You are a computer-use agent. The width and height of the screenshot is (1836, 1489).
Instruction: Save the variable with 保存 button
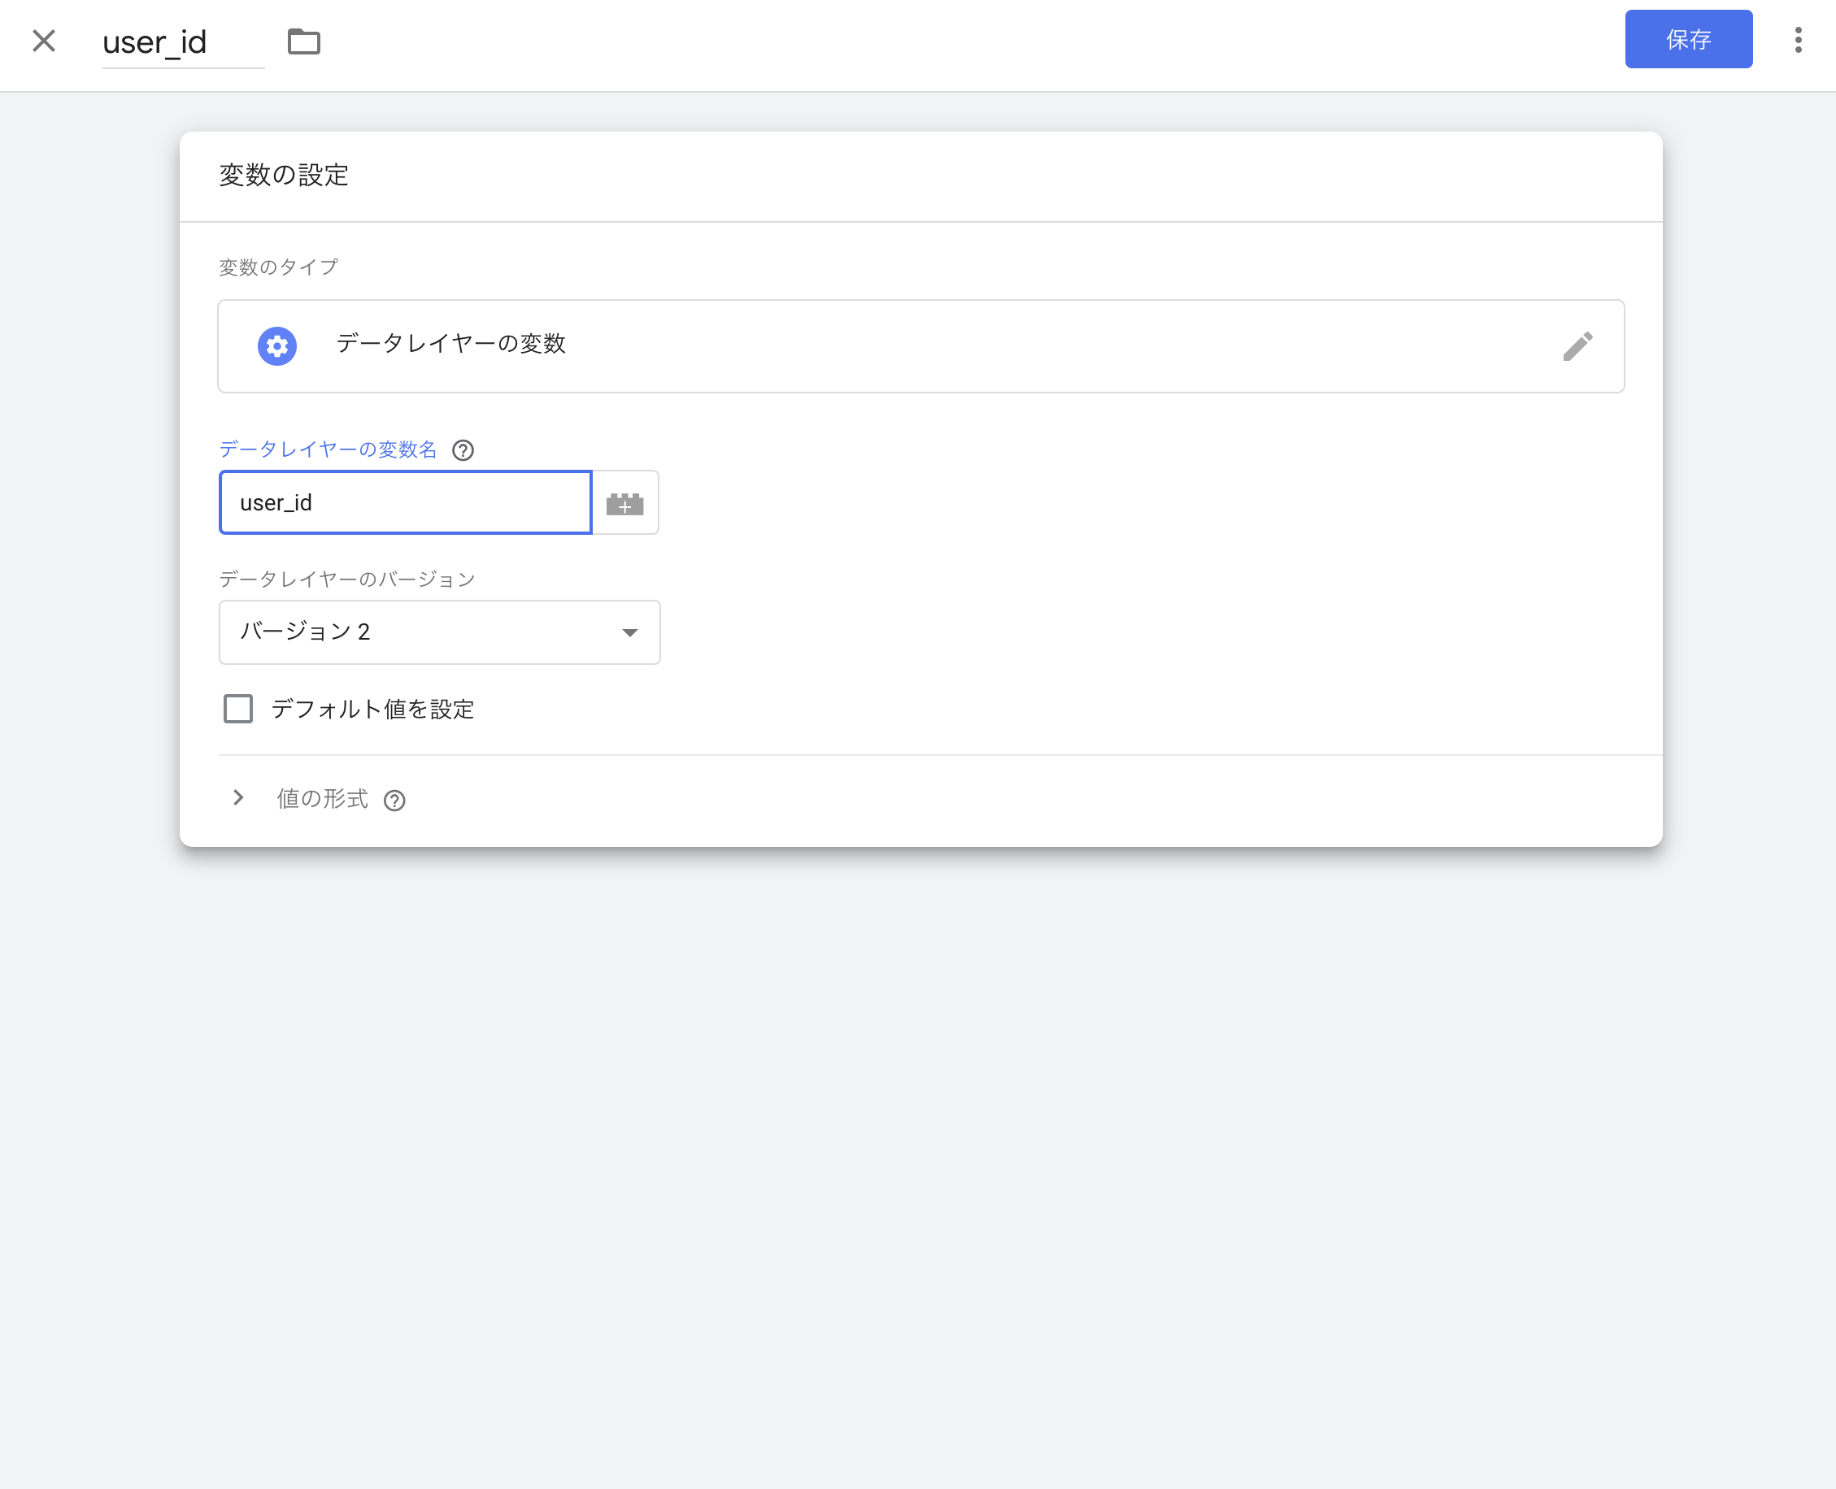point(1687,40)
